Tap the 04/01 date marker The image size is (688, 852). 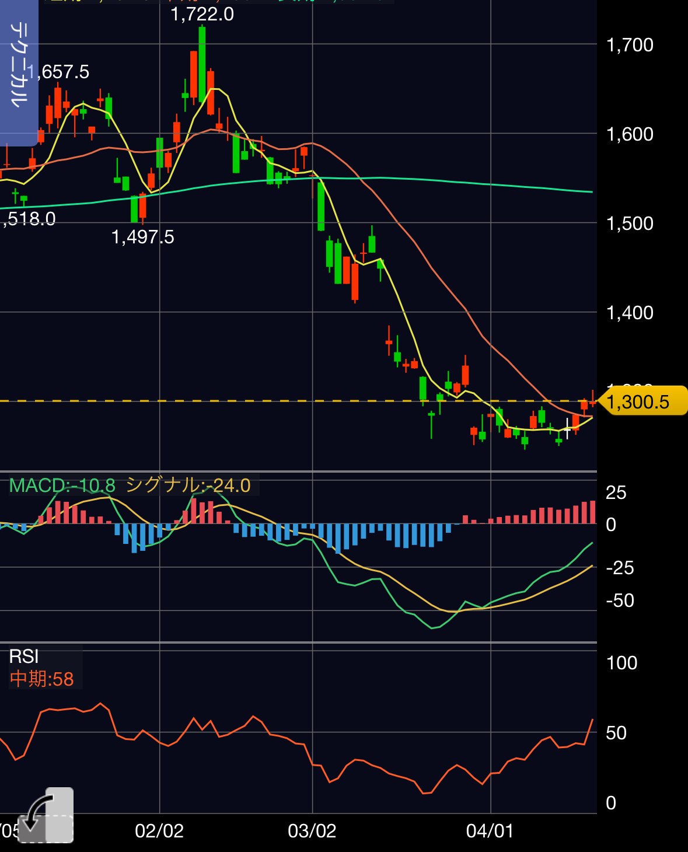(490, 831)
